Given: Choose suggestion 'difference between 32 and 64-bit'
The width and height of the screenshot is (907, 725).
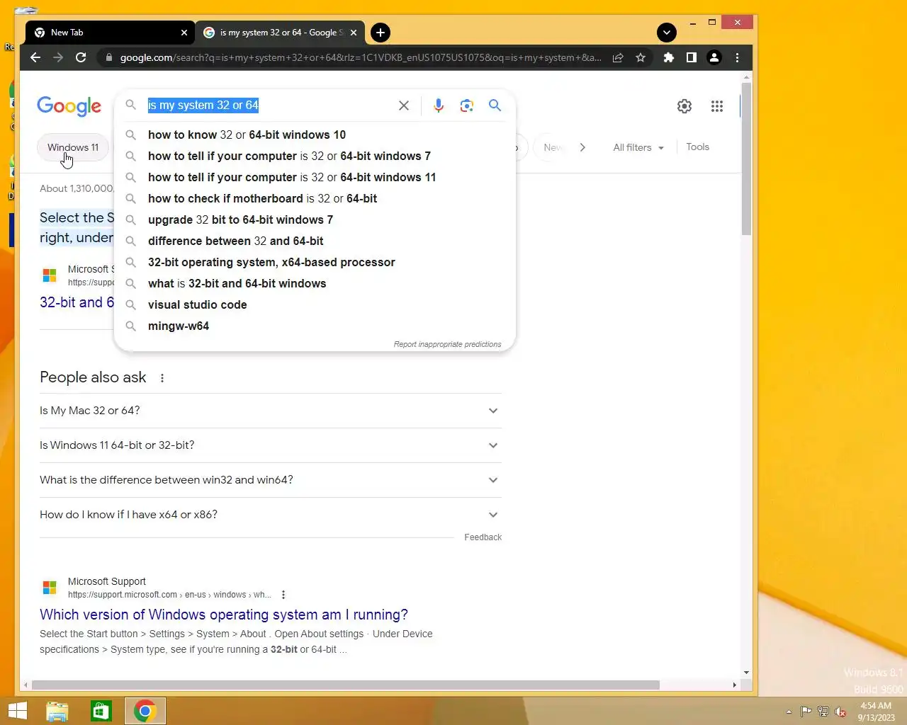Looking at the screenshot, I should tap(315, 241).
